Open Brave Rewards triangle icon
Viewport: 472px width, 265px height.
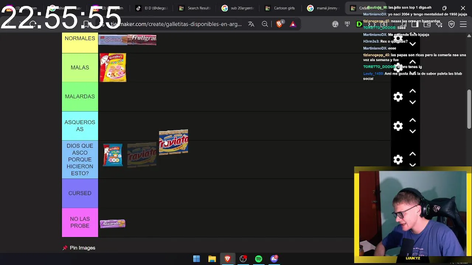[293, 24]
